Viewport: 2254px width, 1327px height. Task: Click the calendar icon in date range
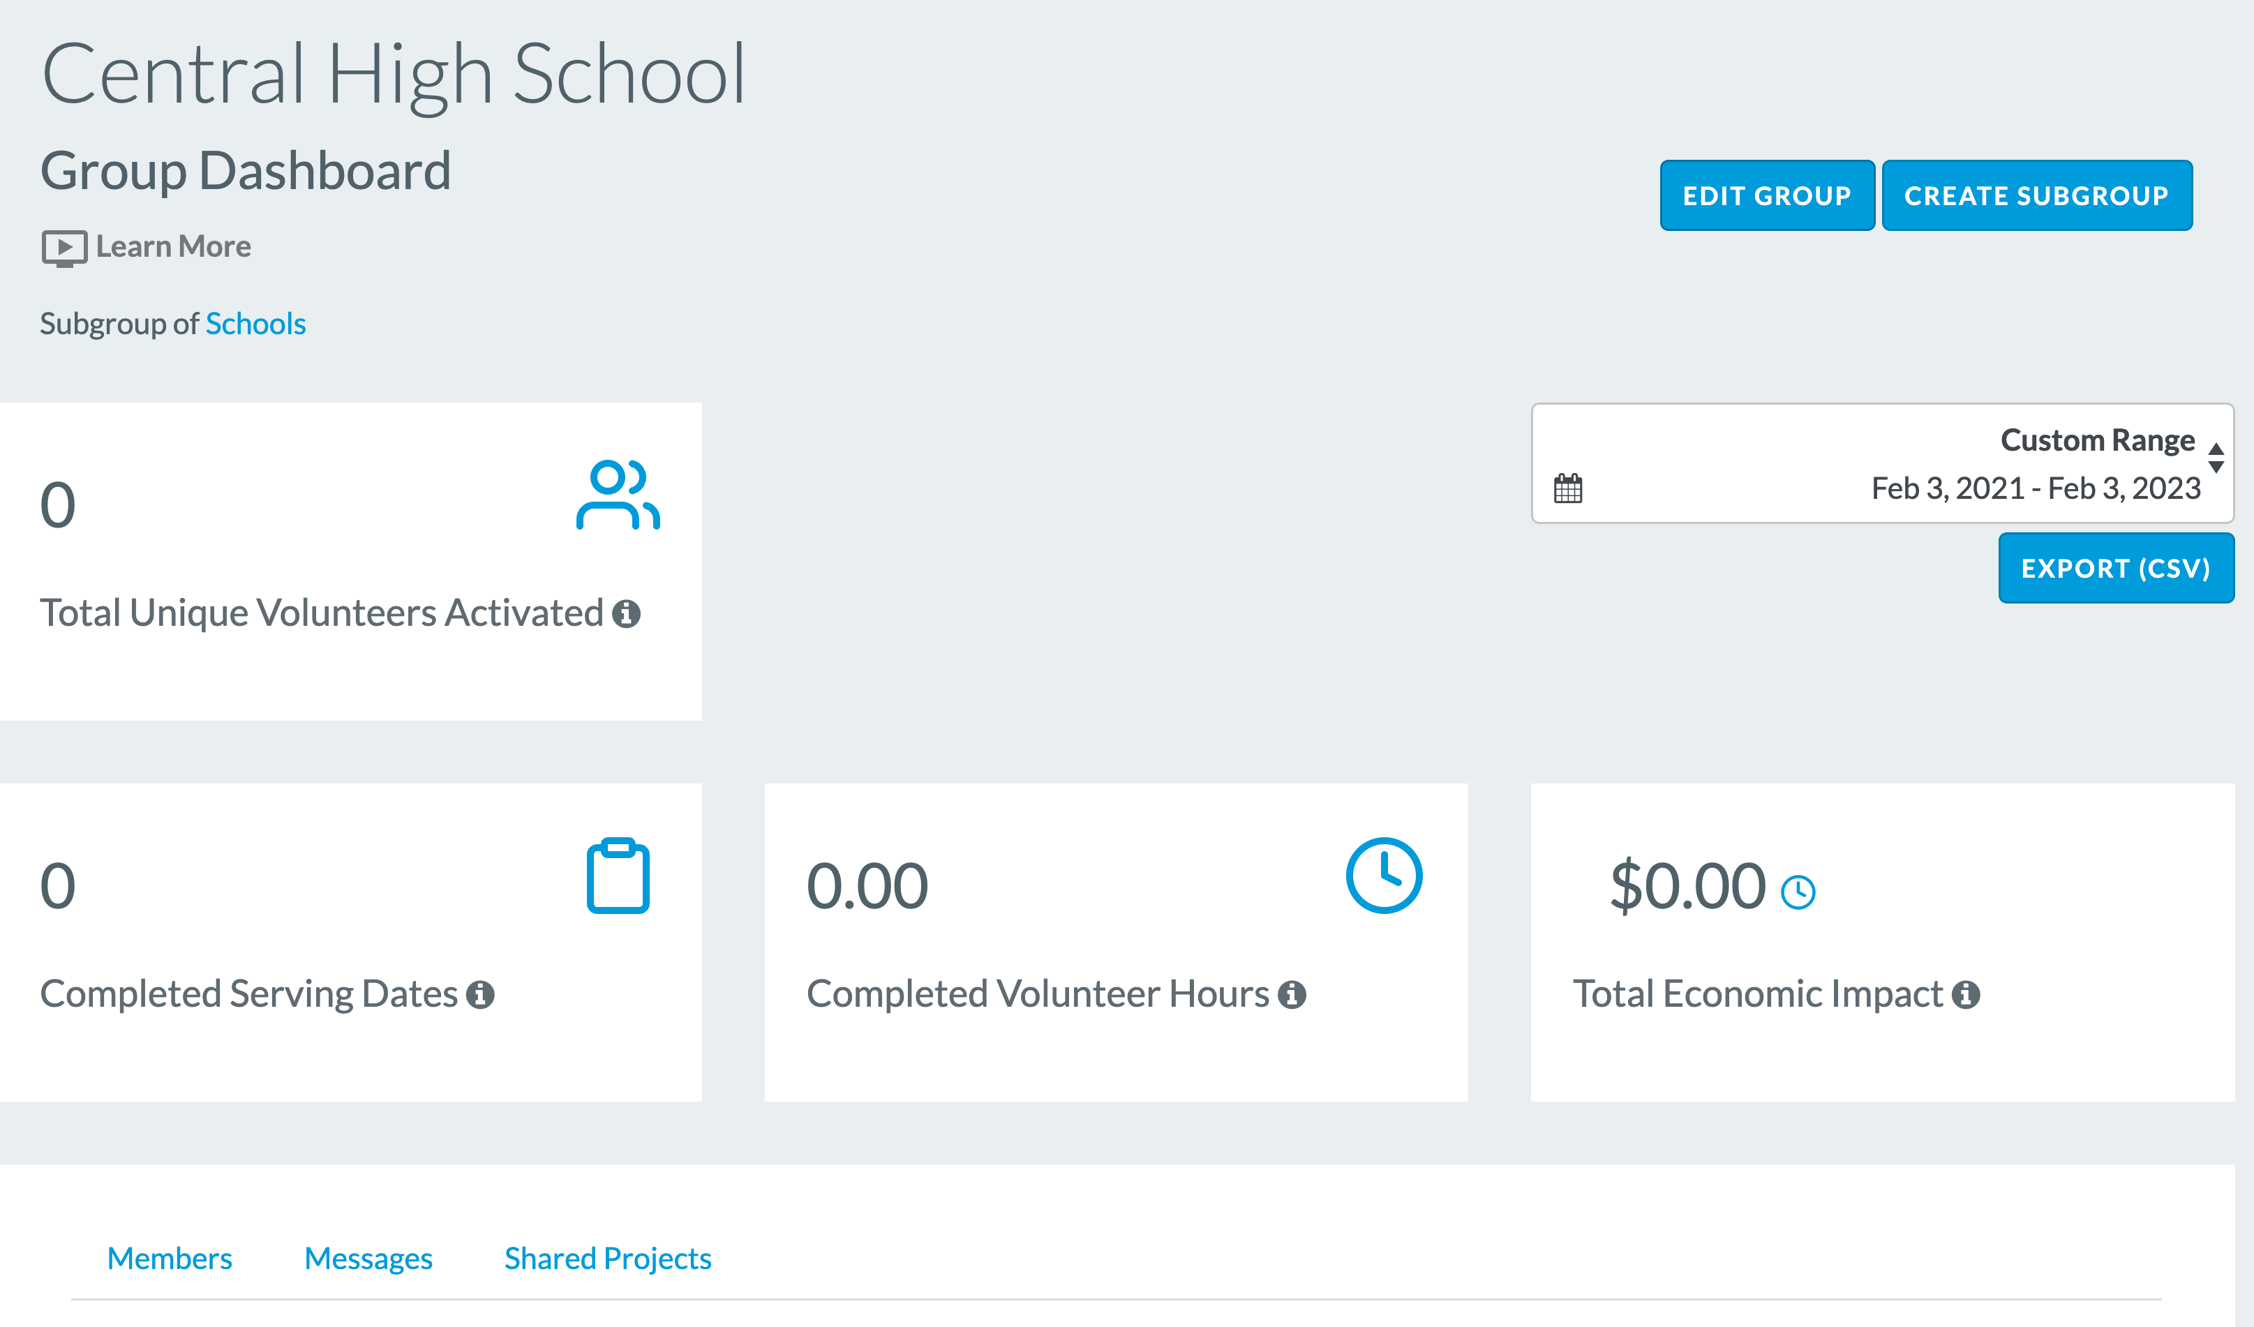(x=1568, y=488)
